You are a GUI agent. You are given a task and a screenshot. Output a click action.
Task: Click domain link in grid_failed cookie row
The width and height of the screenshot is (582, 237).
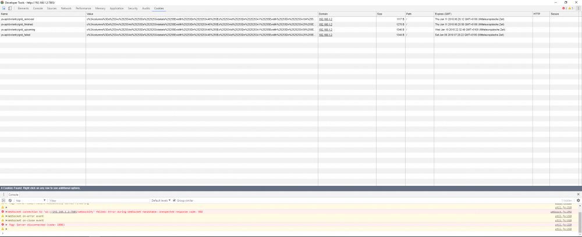tap(325, 34)
